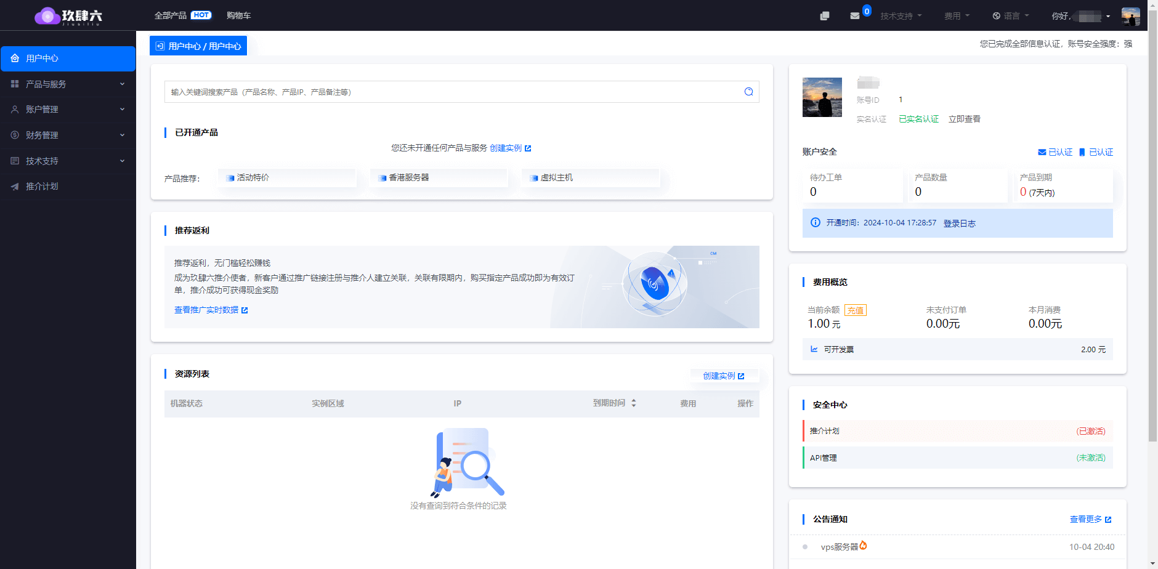Click the 充值 recharge button
This screenshot has height=569, width=1158.
pos(856,310)
